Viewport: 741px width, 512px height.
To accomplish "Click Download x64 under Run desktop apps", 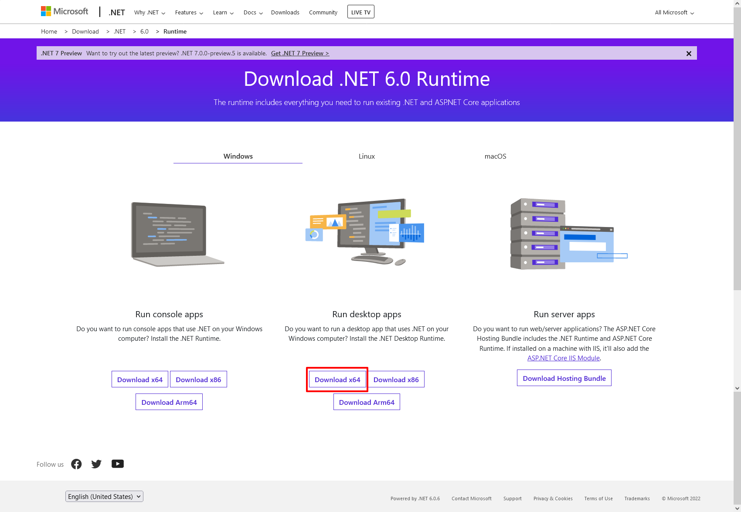I will click(x=337, y=380).
